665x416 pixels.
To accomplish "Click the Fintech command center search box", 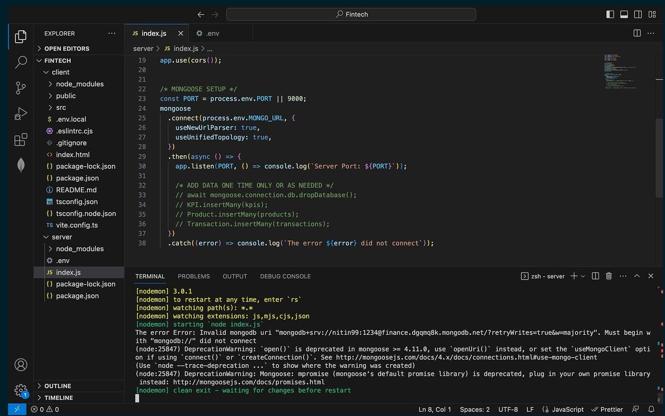I will pyautogui.click(x=351, y=14).
